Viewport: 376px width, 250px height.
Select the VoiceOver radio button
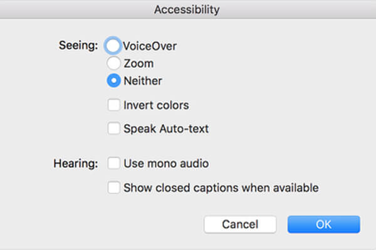[113, 46]
